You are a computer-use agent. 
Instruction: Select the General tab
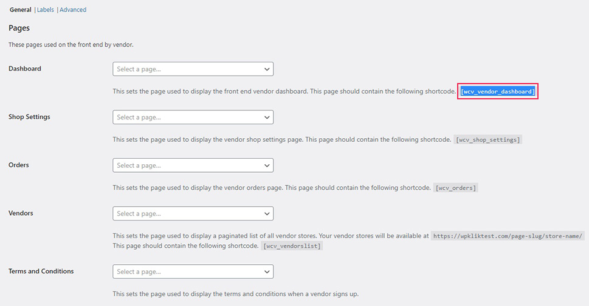click(x=20, y=10)
